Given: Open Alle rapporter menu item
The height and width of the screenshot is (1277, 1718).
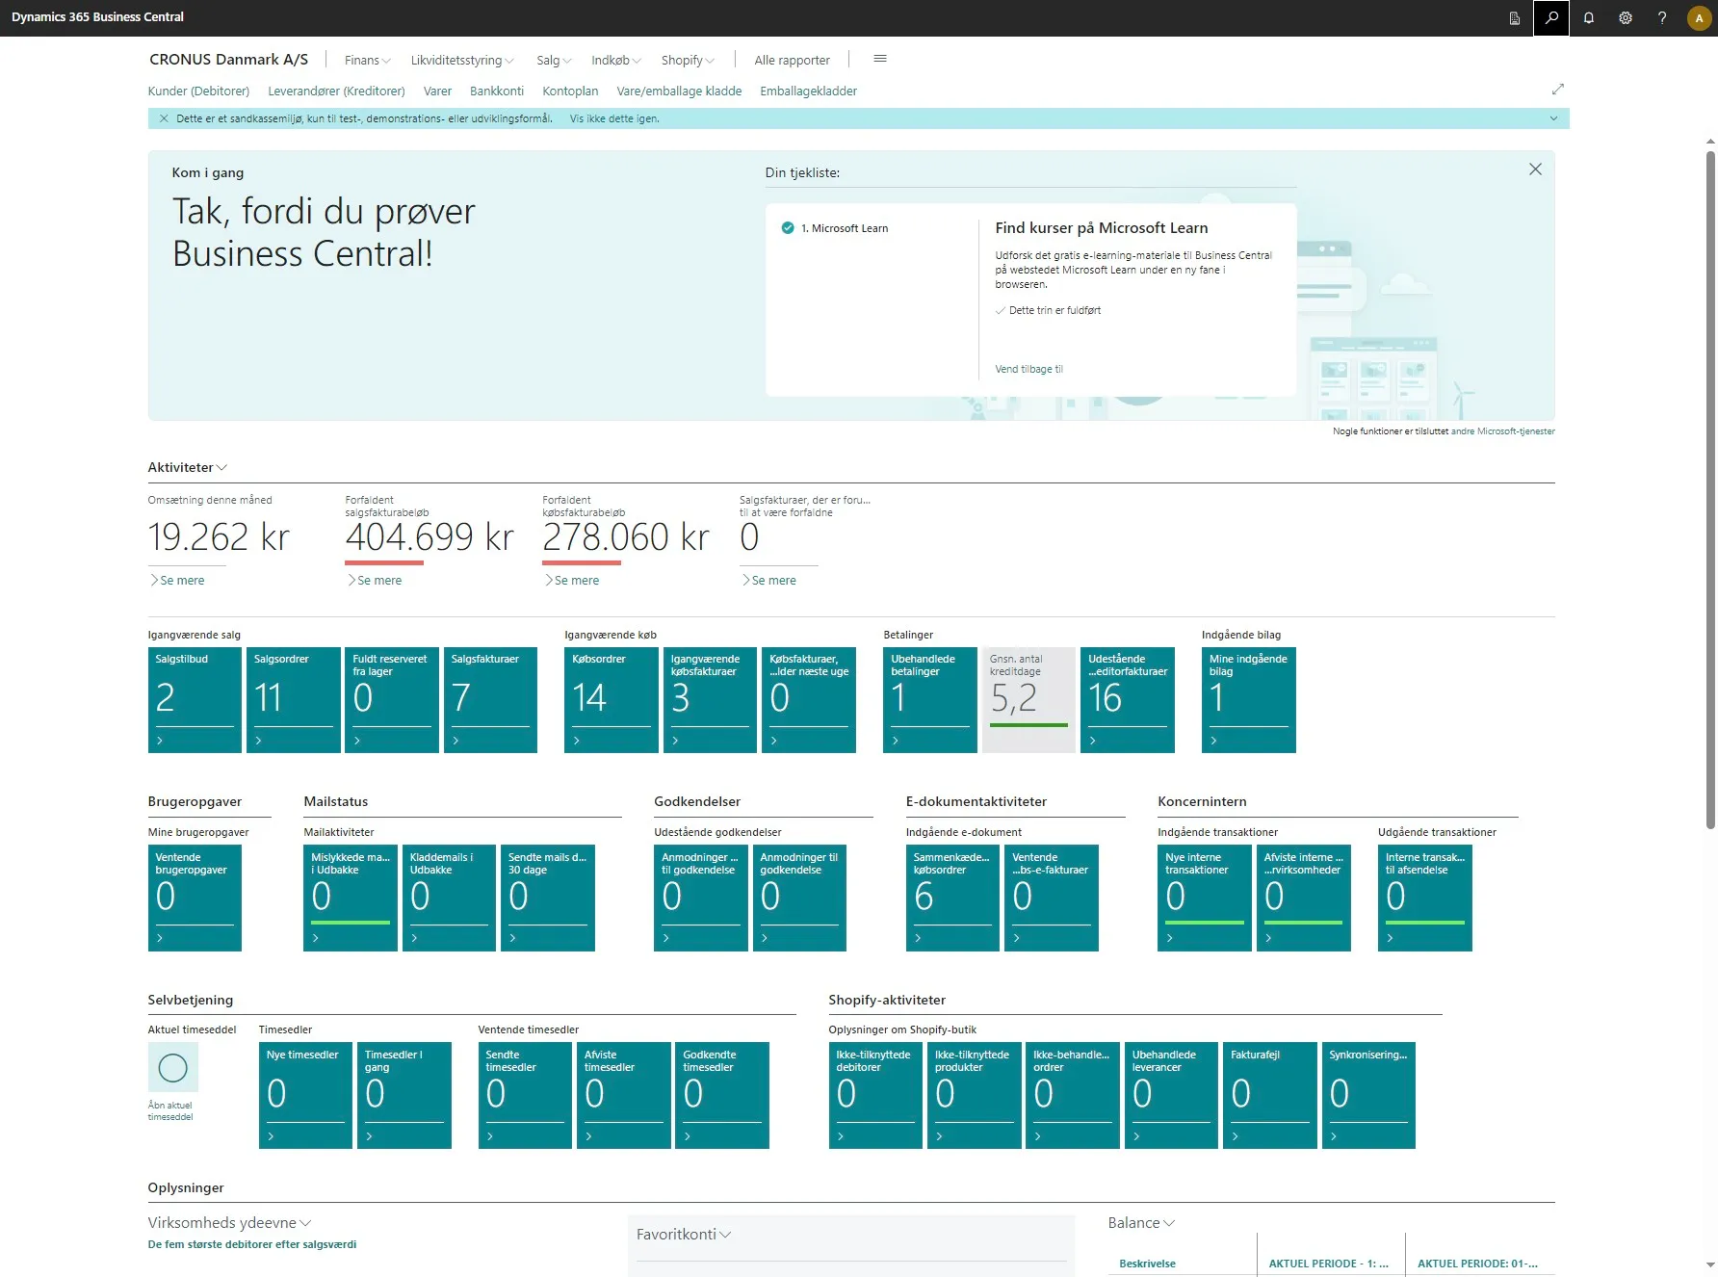Looking at the screenshot, I should pos(792,60).
